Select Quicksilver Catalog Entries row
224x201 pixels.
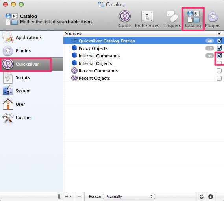click(144, 41)
